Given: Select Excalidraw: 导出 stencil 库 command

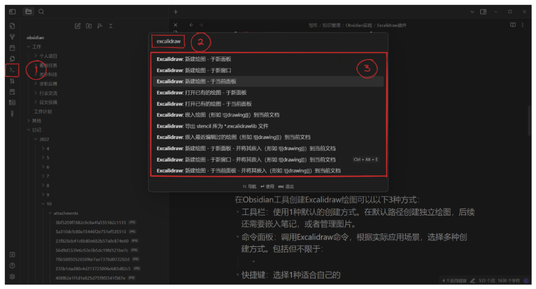Looking at the screenshot, I should click(268, 126).
